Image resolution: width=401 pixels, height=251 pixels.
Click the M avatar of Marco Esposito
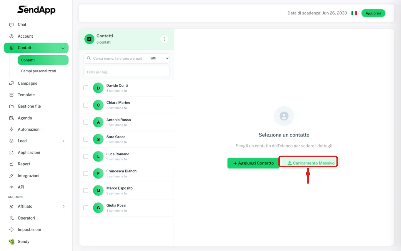pyautogui.click(x=98, y=191)
